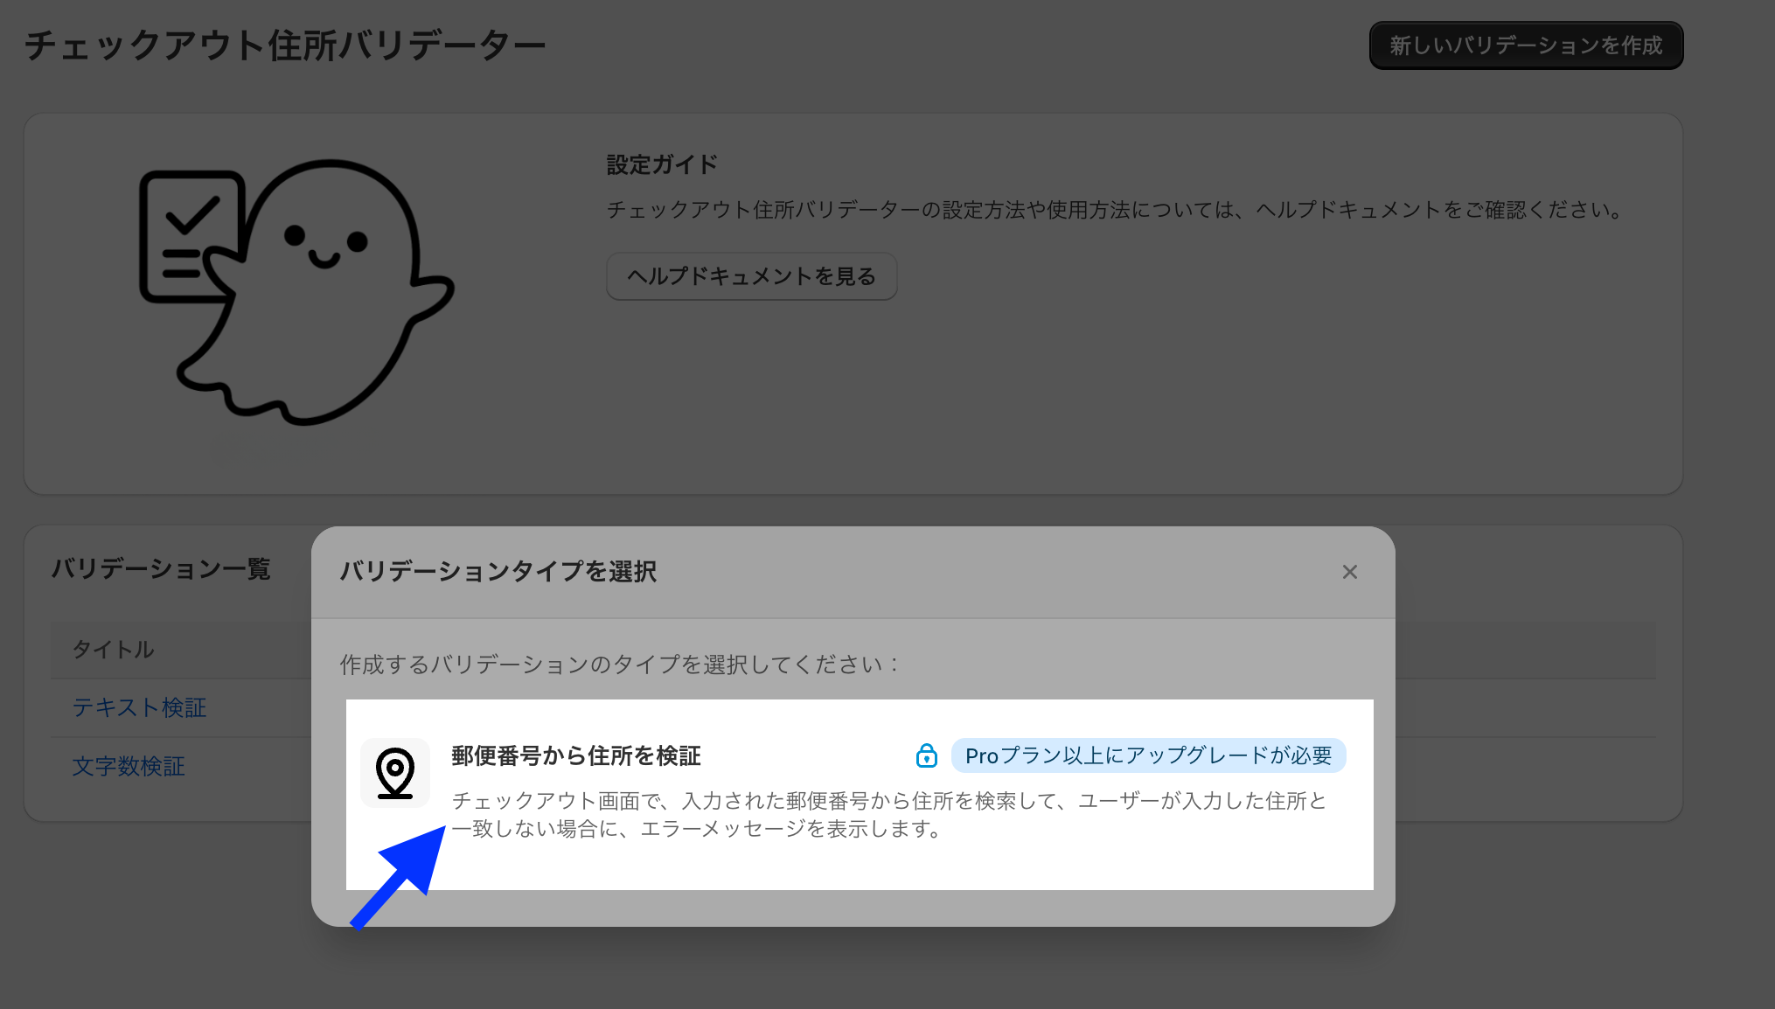Click the checklist document in ghost illustration

pos(189,236)
